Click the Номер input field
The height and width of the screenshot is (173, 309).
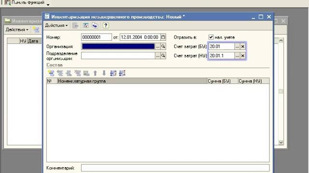tap(97, 37)
